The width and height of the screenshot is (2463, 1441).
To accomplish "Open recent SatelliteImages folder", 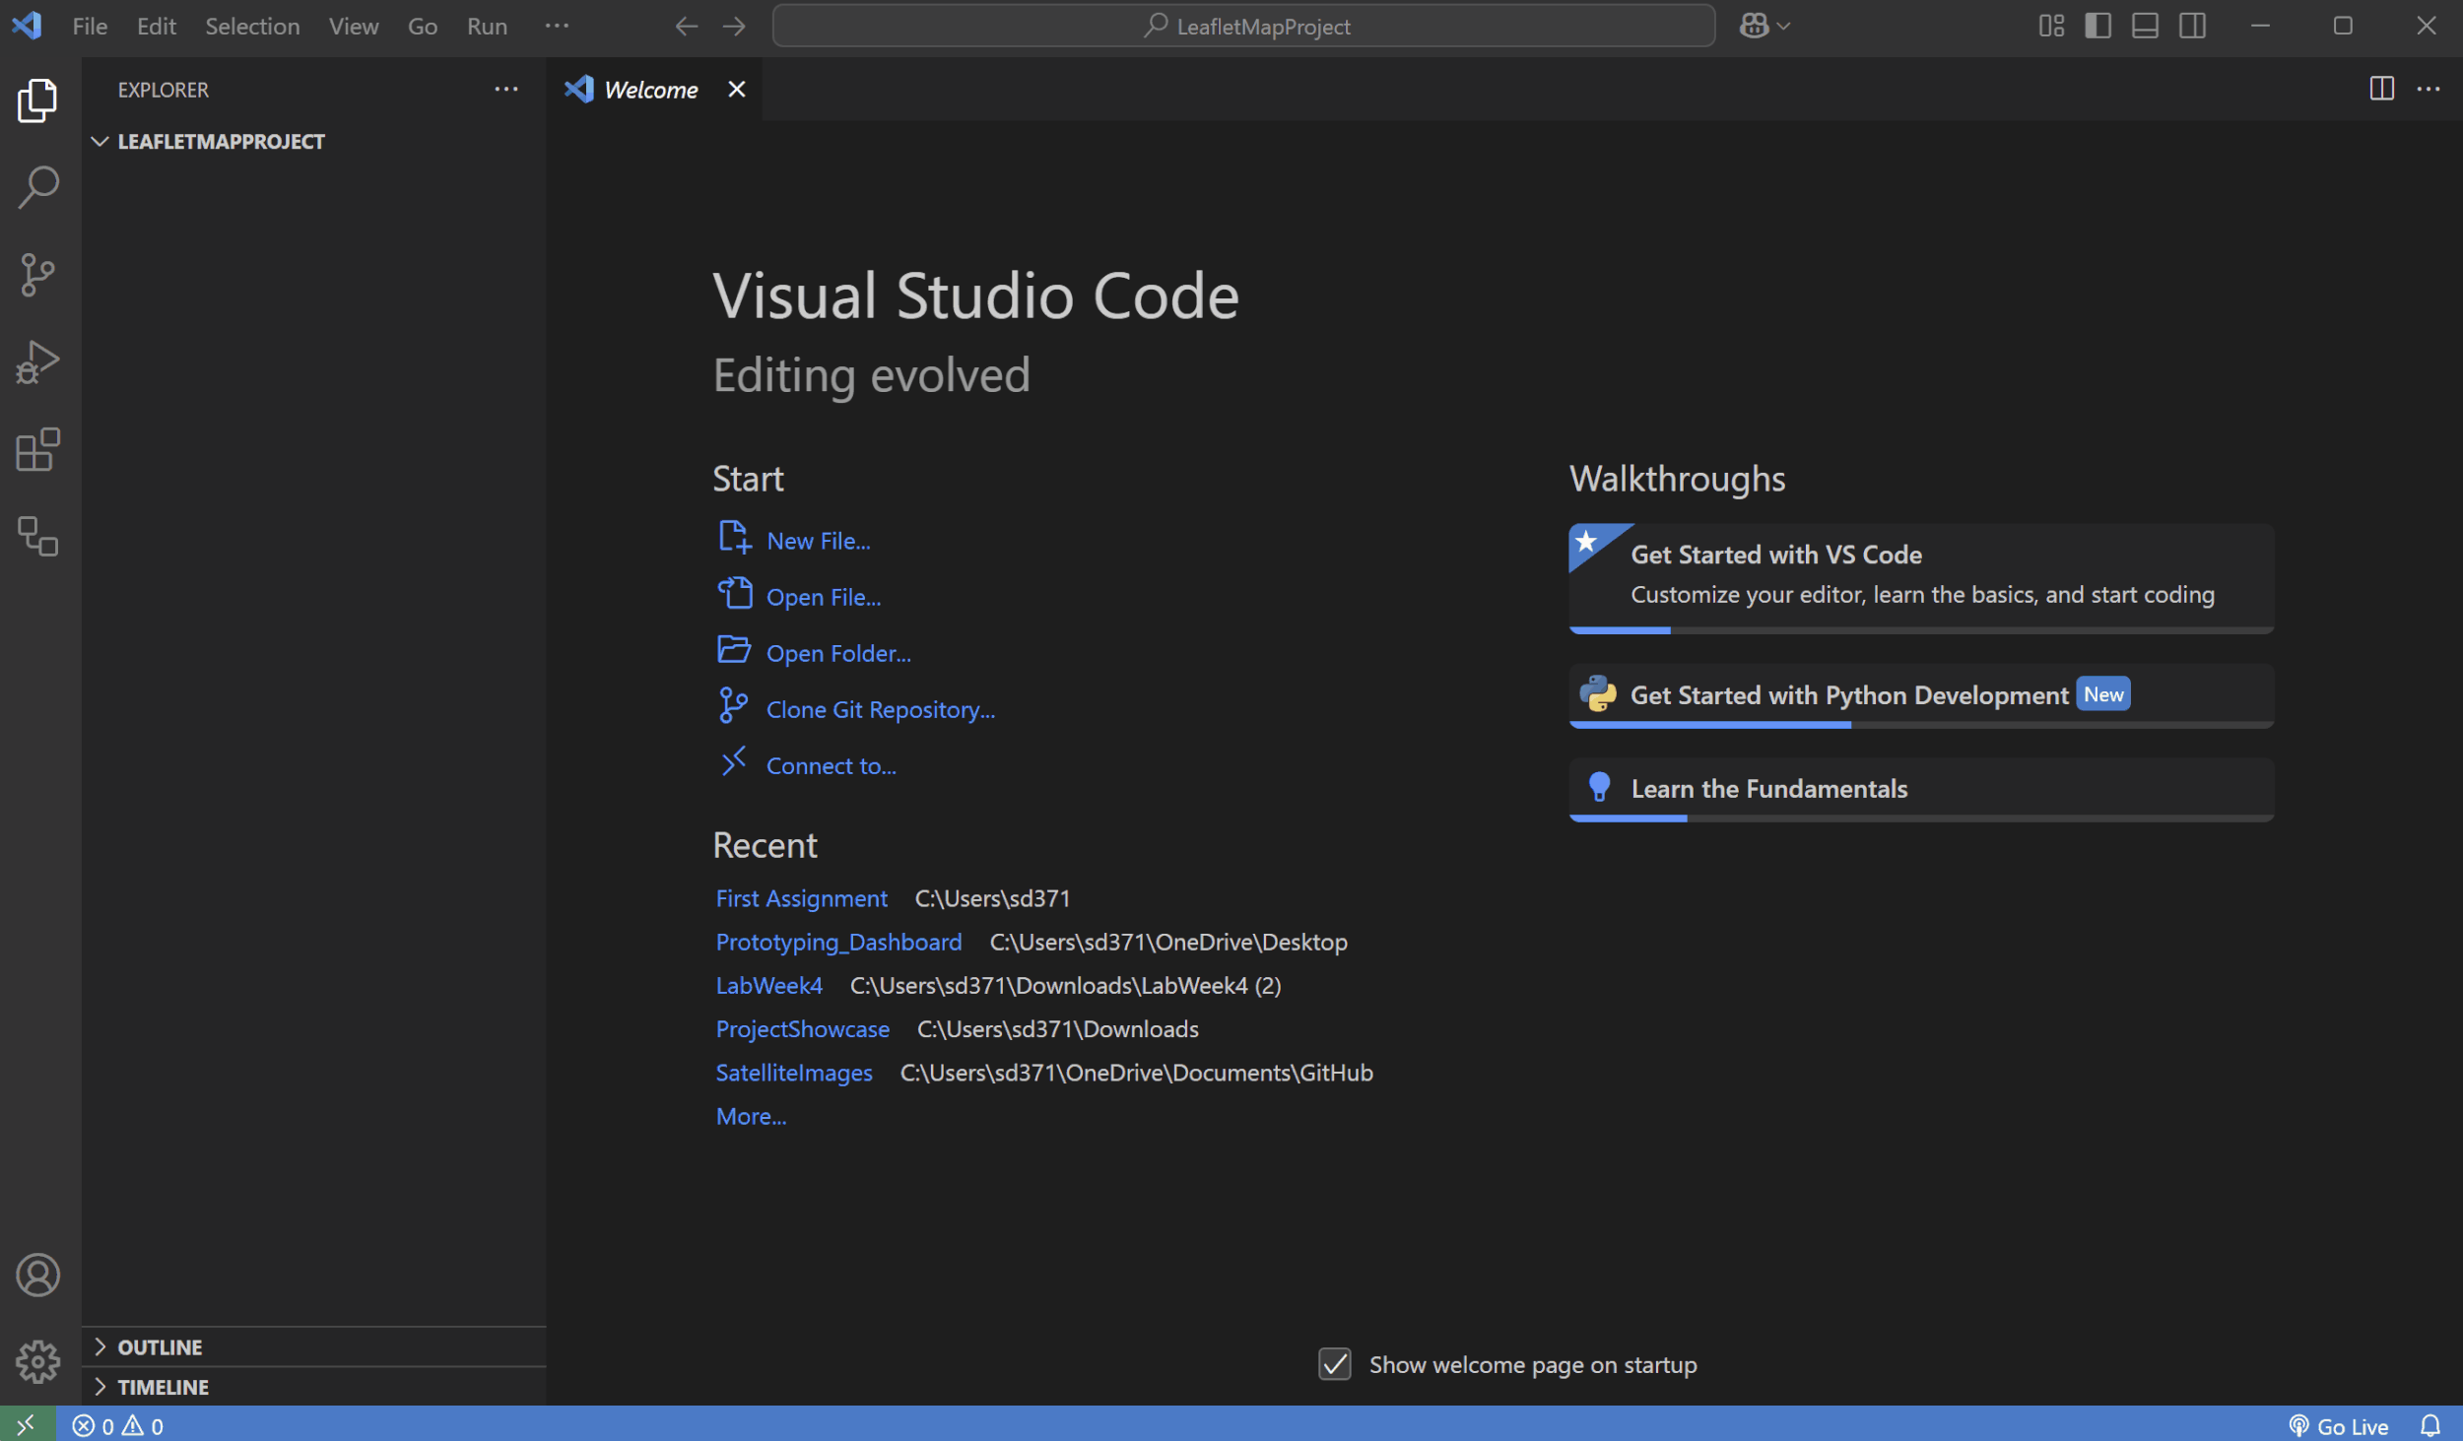I will tap(794, 1073).
